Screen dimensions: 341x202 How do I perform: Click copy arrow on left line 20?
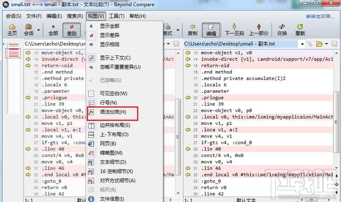28,98
